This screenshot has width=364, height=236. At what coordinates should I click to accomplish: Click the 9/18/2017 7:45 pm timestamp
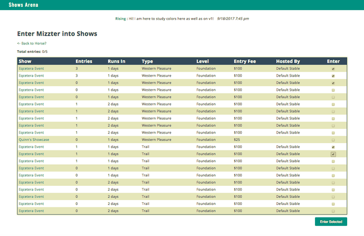233,18
